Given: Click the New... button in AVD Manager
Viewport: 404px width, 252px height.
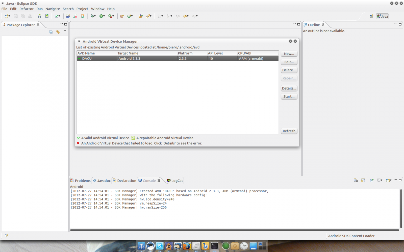Looking at the screenshot, I should (x=289, y=54).
